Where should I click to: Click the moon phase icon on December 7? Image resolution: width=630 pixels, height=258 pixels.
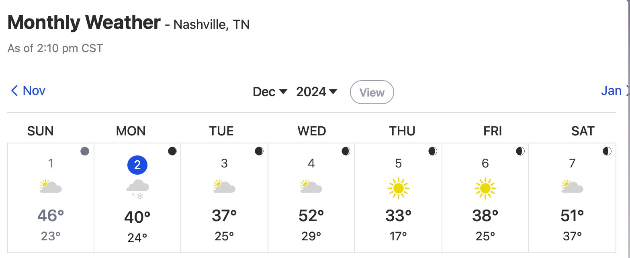tap(607, 151)
